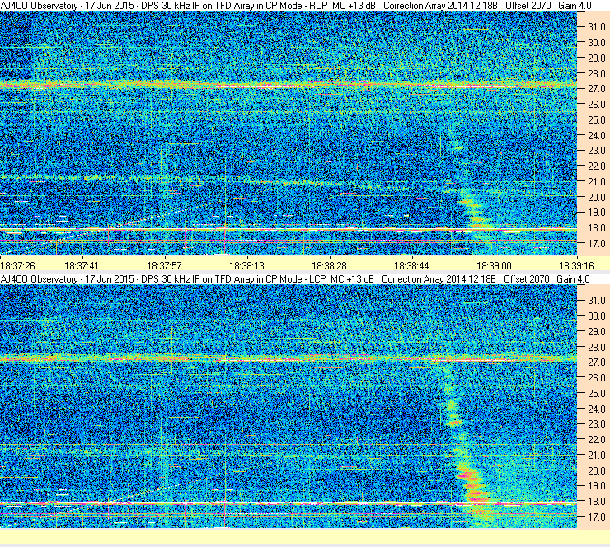
Task: Click the 28.0 frequency label on LCP spectrogram
Action: point(596,347)
